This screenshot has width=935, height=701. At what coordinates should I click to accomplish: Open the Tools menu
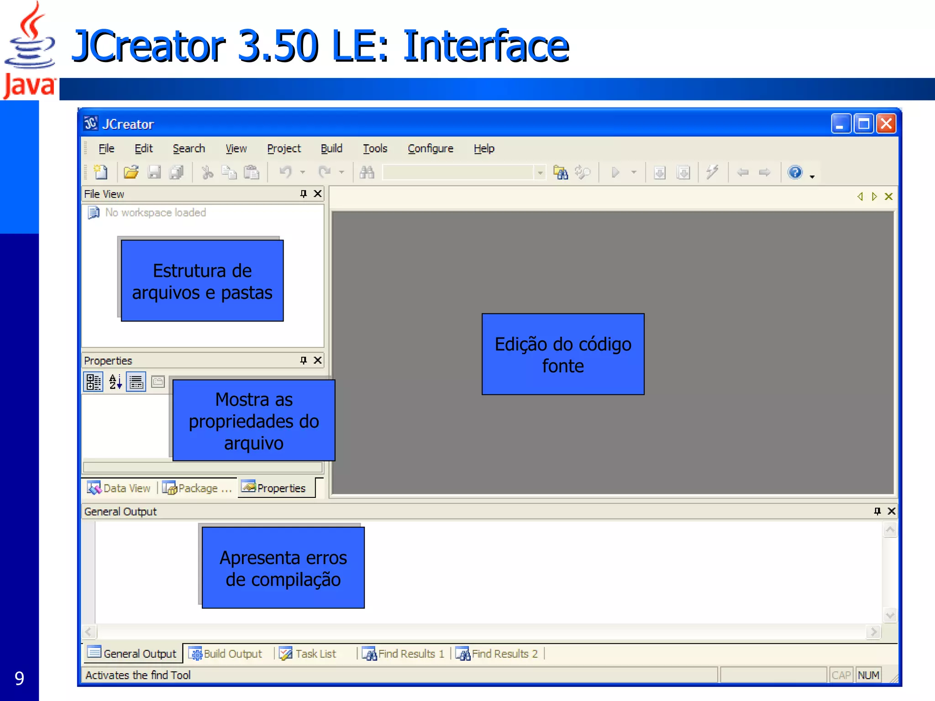coord(375,149)
